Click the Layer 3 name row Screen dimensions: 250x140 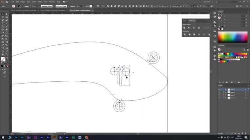tap(232, 93)
